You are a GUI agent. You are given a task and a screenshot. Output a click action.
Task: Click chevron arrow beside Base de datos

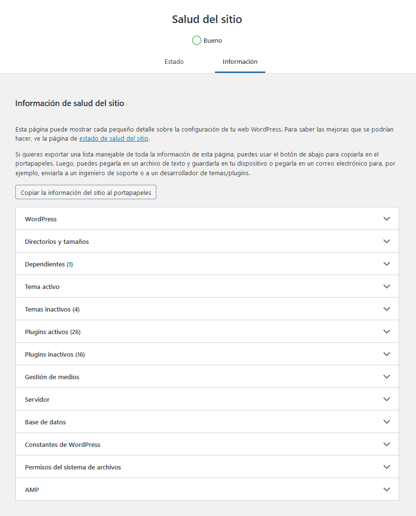pos(387,422)
